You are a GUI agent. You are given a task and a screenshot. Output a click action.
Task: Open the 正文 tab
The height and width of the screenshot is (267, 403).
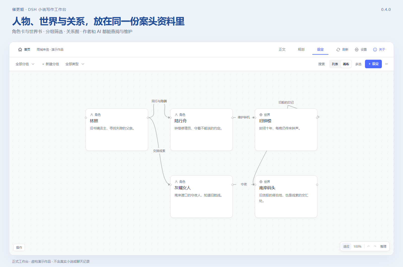click(282, 50)
